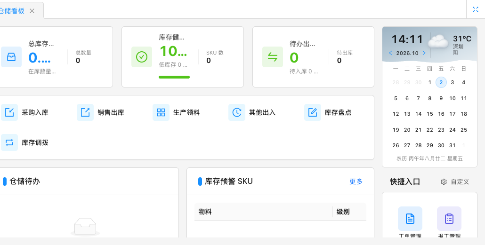Open 库存盘点 edit icon
The height and width of the screenshot is (245, 485).
312,112
